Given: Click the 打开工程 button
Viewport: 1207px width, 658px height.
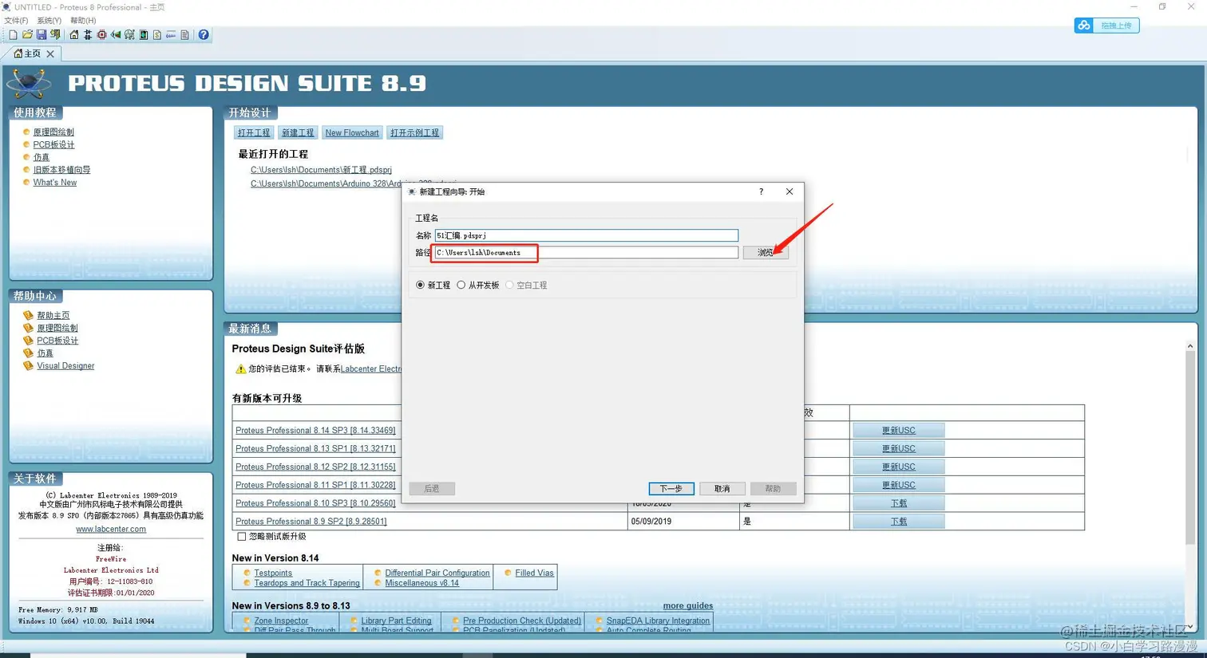Looking at the screenshot, I should click(254, 132).
